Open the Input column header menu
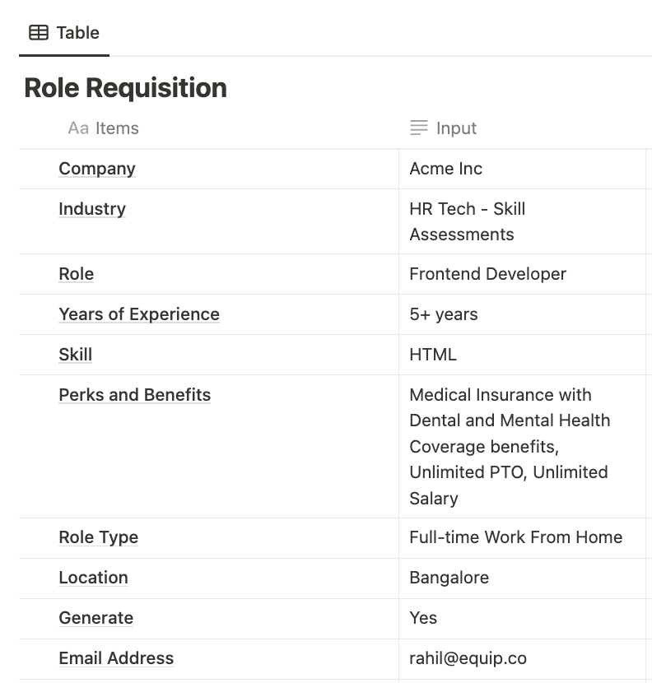Viewport: 652px width, 683px height. [456, 128]
